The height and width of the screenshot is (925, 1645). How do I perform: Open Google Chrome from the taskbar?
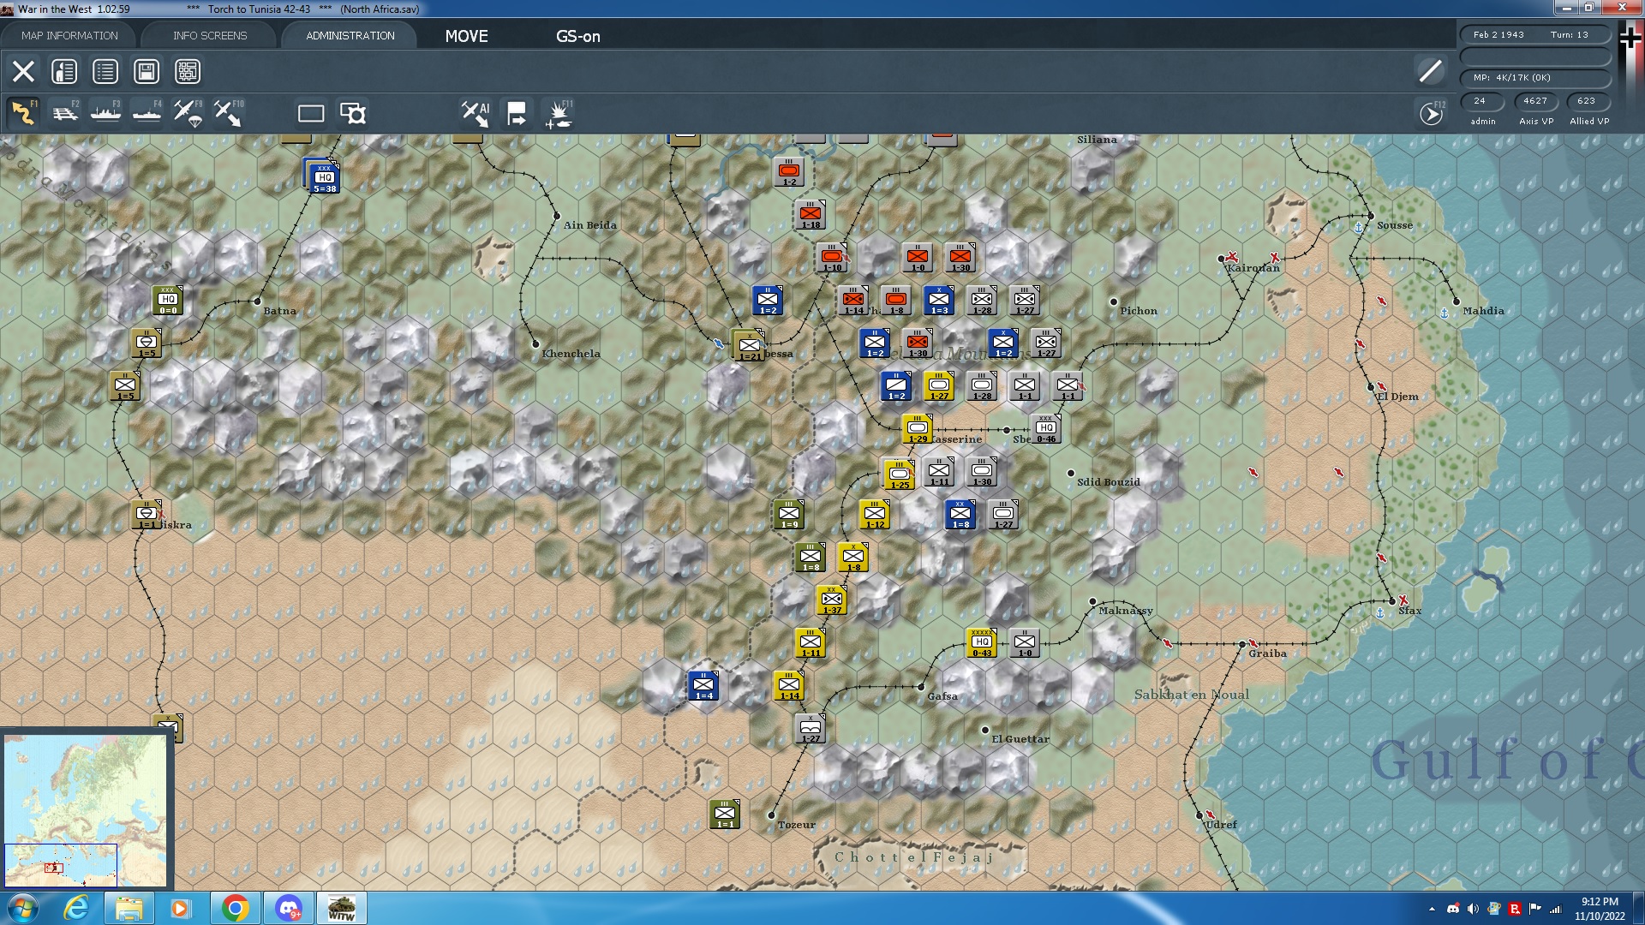[236, 908]
